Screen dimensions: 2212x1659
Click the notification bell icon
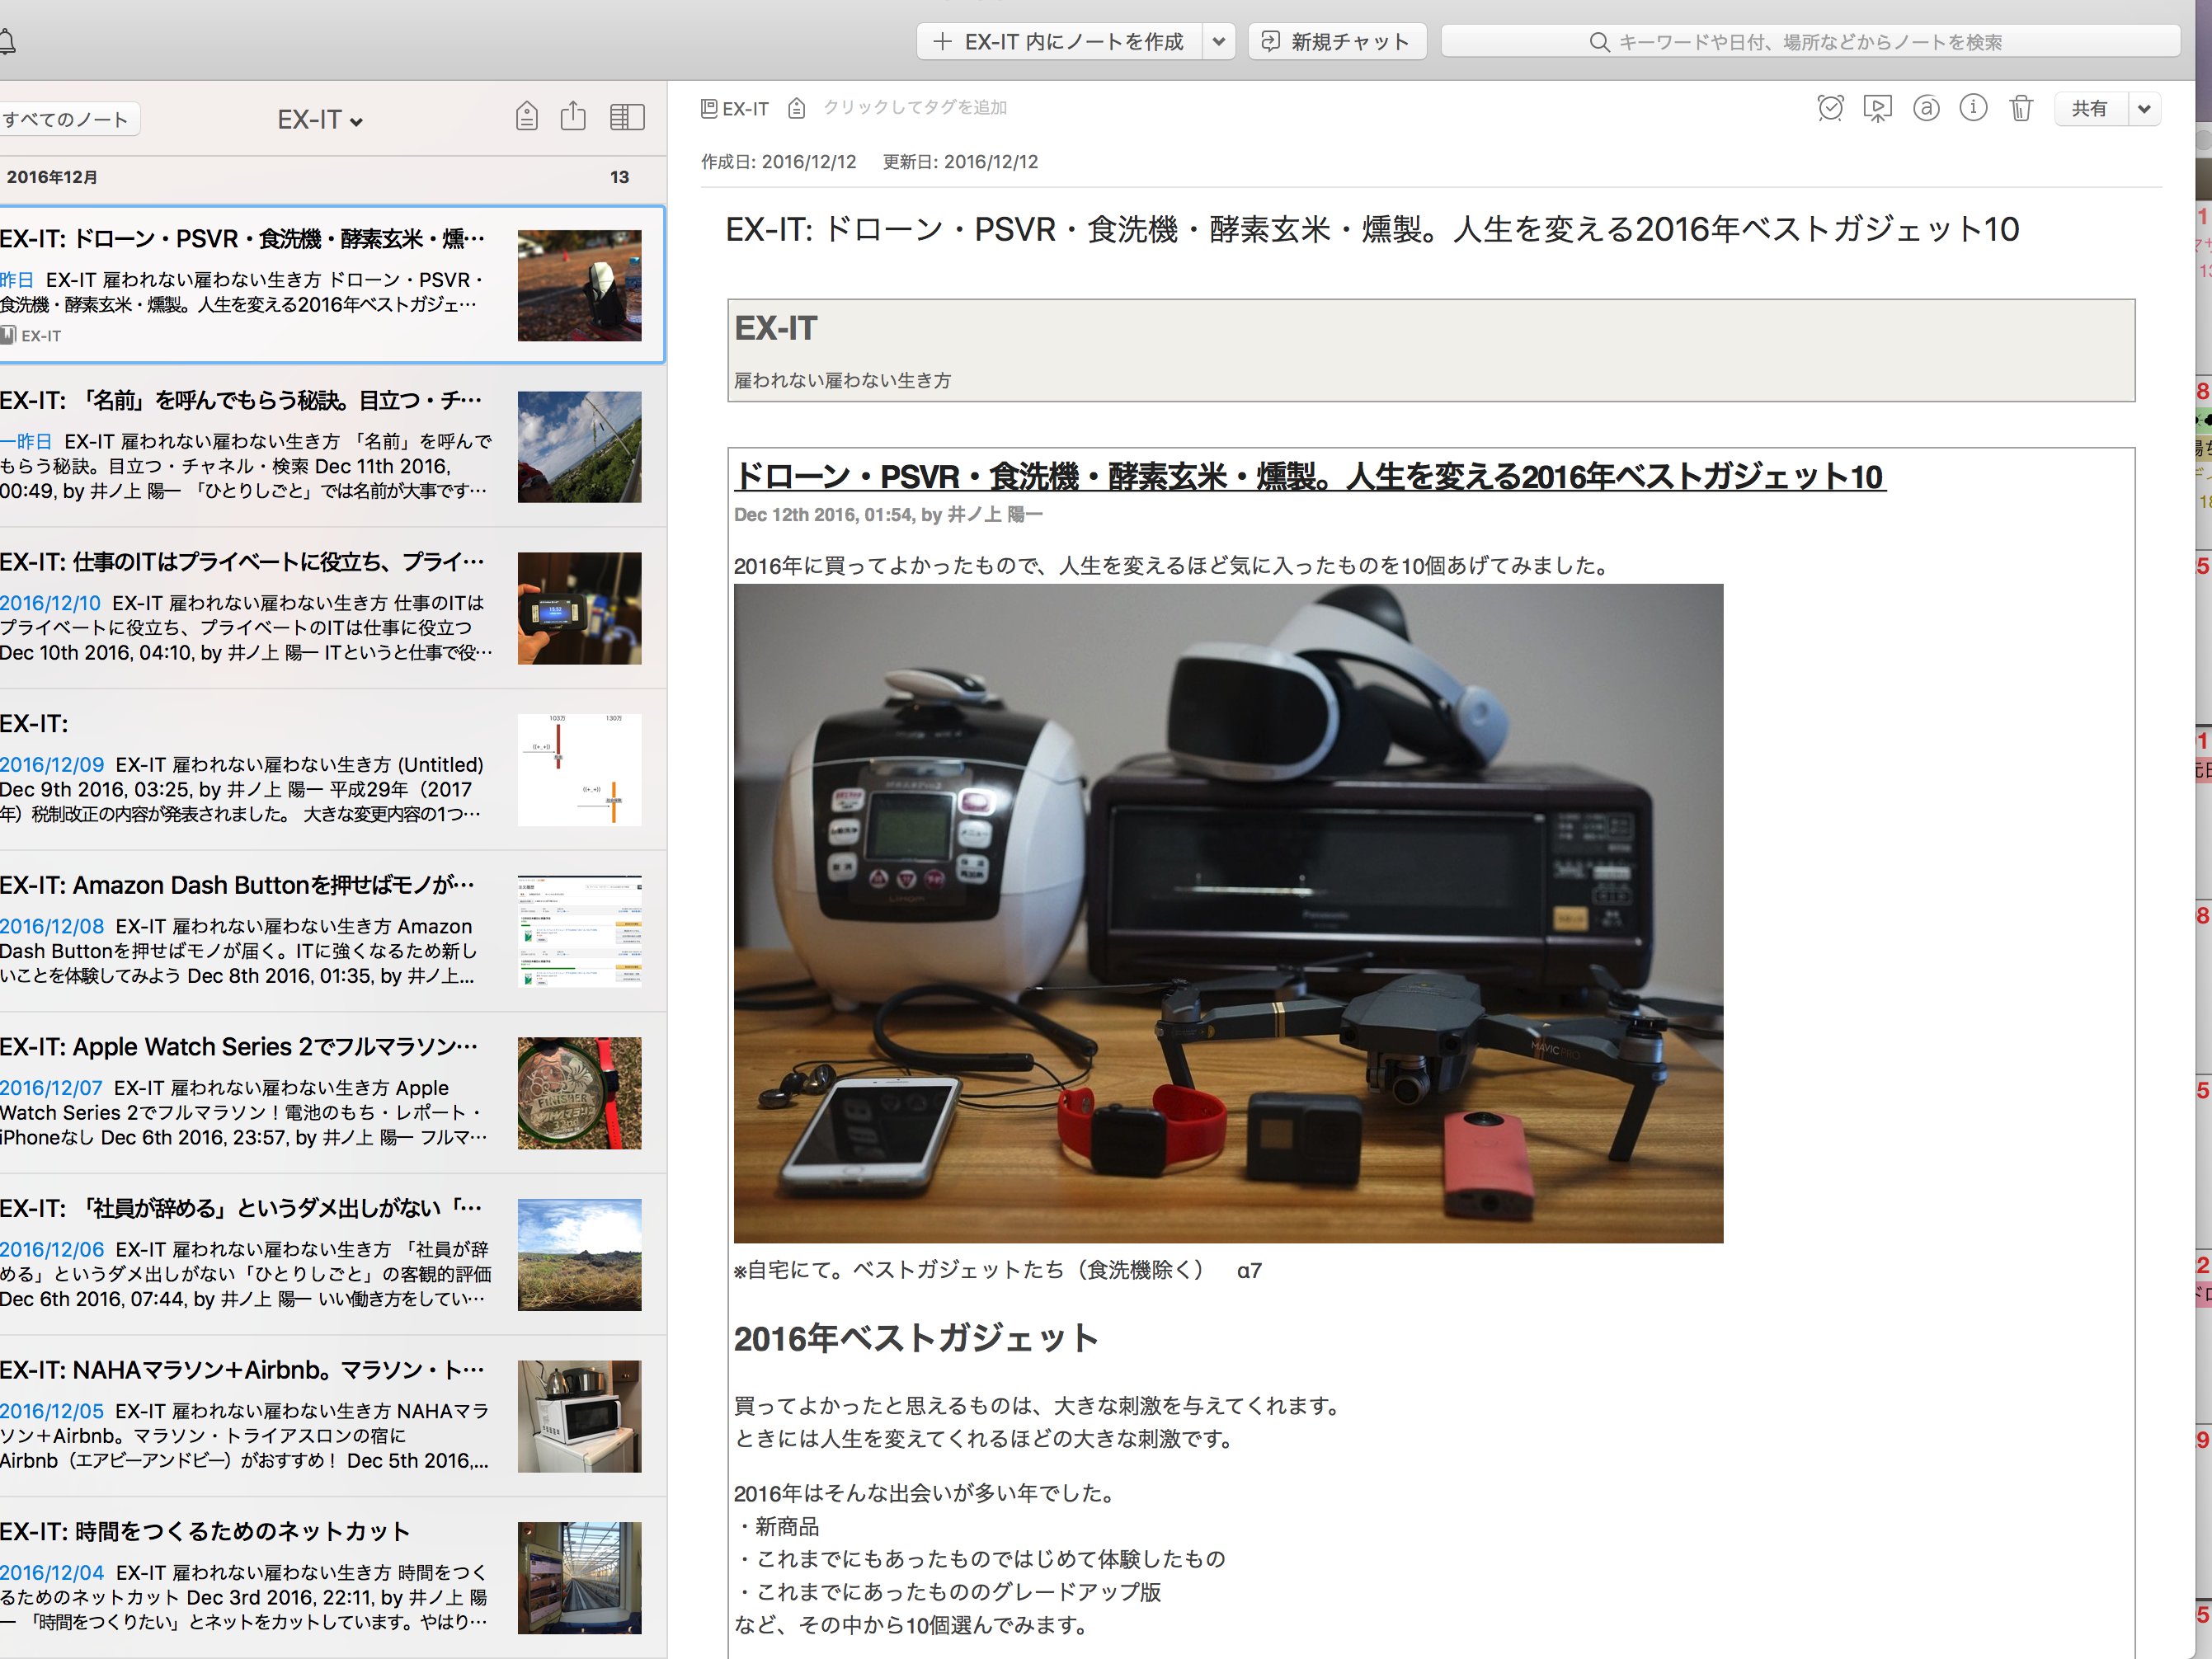click(x=6, y=41)
